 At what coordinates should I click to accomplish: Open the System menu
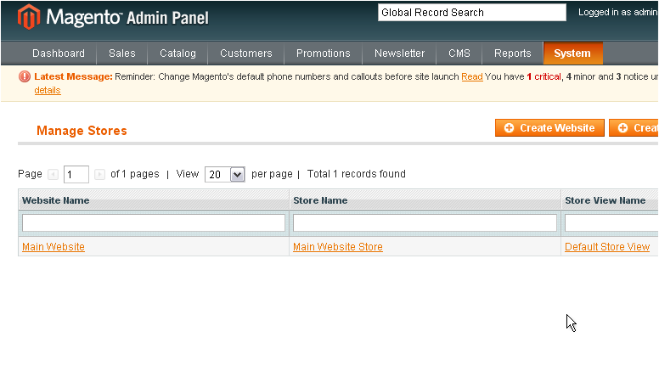tap(573, 53)
